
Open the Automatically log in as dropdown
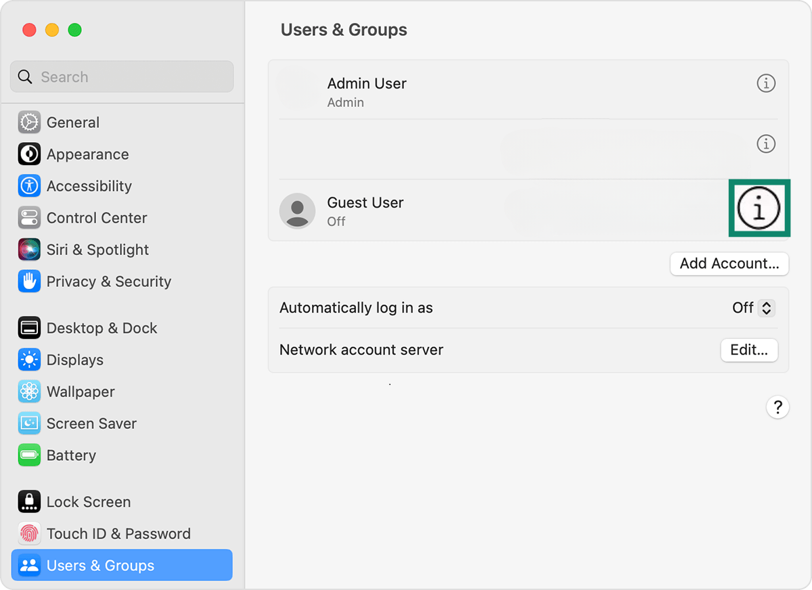[753, 308]
